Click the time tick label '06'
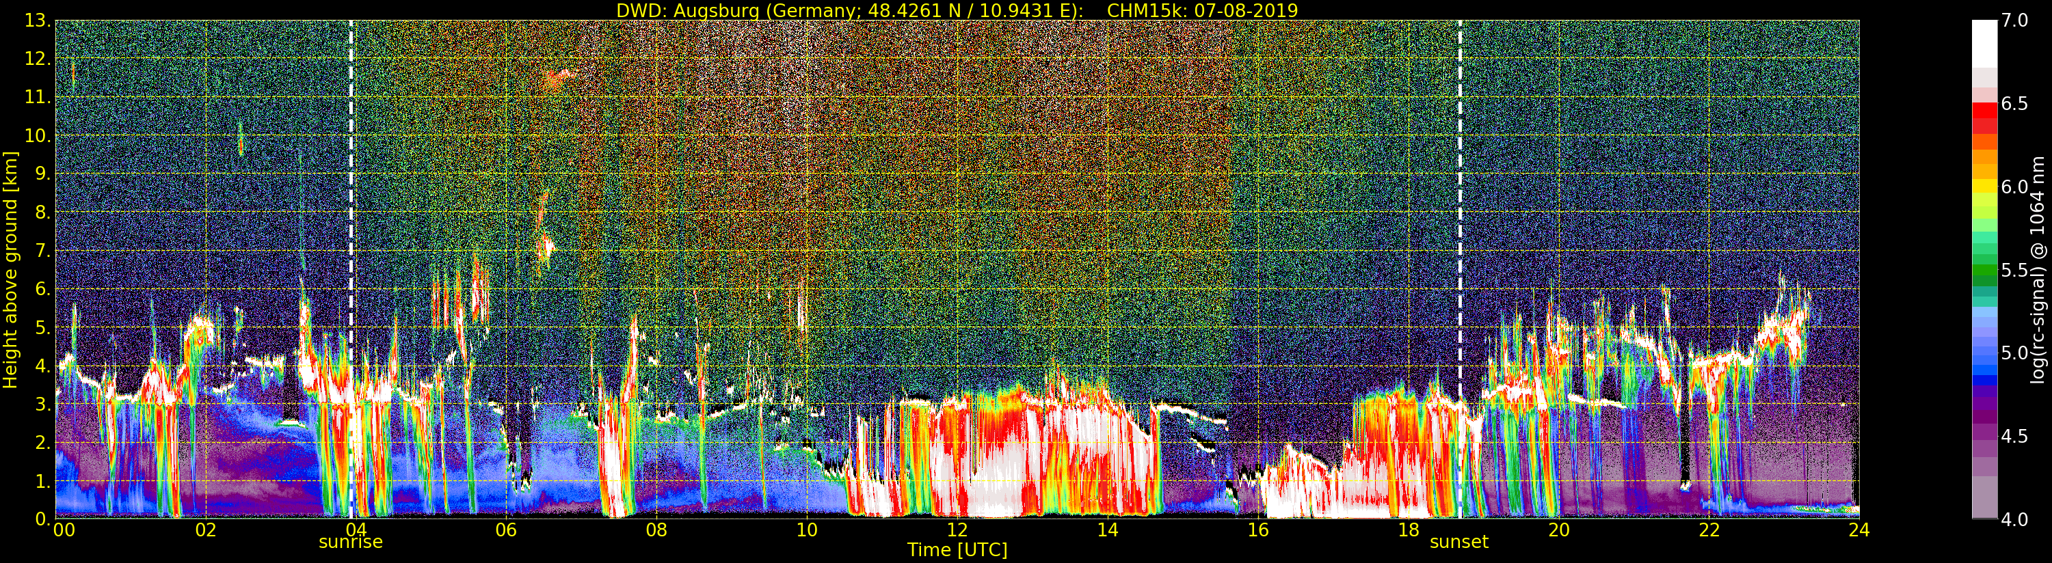 click(506, 530)
